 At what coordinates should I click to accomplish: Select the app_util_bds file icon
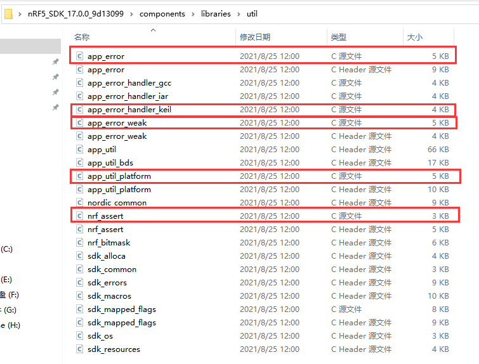click(x=79, y=163)
